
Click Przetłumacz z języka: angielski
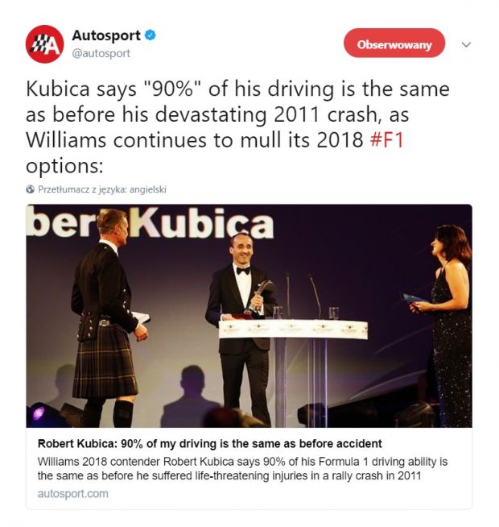tap(102, 189)
